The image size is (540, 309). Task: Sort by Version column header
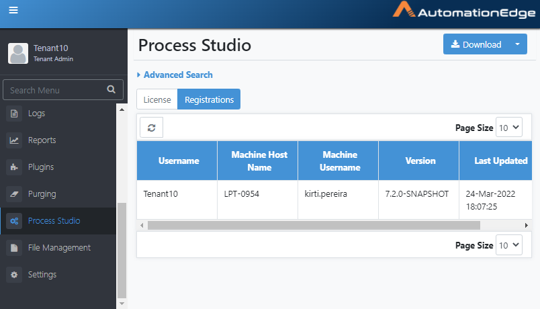tap(419, 161)
